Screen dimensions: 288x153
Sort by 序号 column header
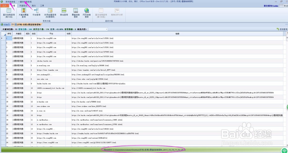[x=9, y=34]
